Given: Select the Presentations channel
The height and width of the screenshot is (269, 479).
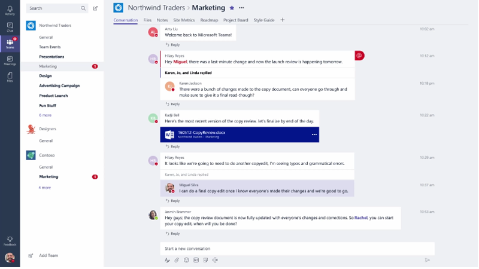Looking at the screenshot, I should pos(51,57).
